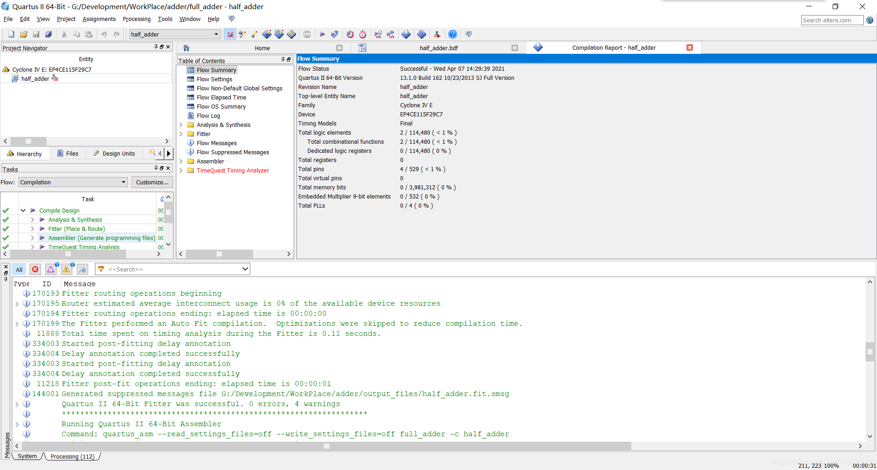Viewport: 877px width, 470px height.
Task: Toggle the critical warnings filter button
Action: pos(51,270)
